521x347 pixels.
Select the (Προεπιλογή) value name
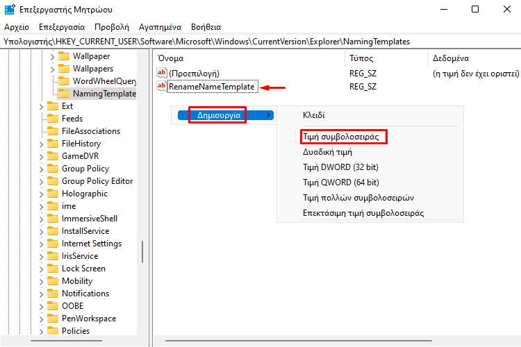pos(194,74)
